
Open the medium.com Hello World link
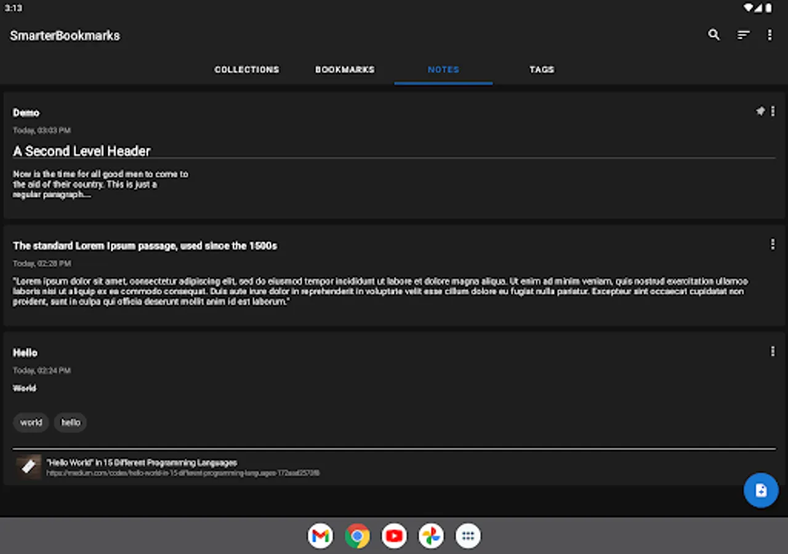pos(182,473)
